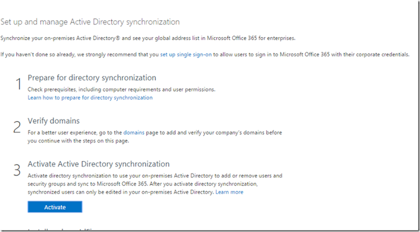
Task: Open Learn how to prepare for directory synchronization
Action: (90, 98)
